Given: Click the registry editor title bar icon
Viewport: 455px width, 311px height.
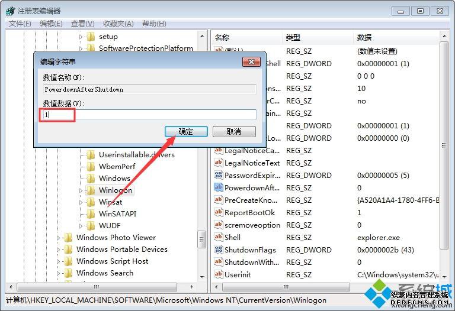Looking at the screenshot, I should pyautogui.click(x=10, y=11).
